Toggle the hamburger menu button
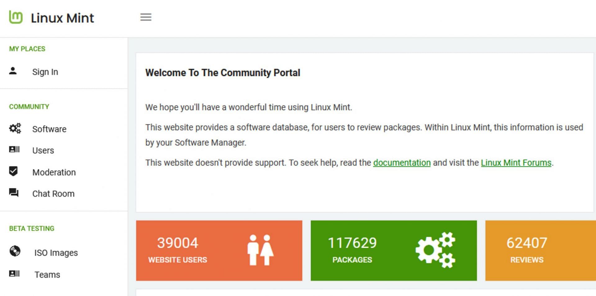The height and width of the screenshot is (296, 596). pyautogui.click(x=146, y=17)
